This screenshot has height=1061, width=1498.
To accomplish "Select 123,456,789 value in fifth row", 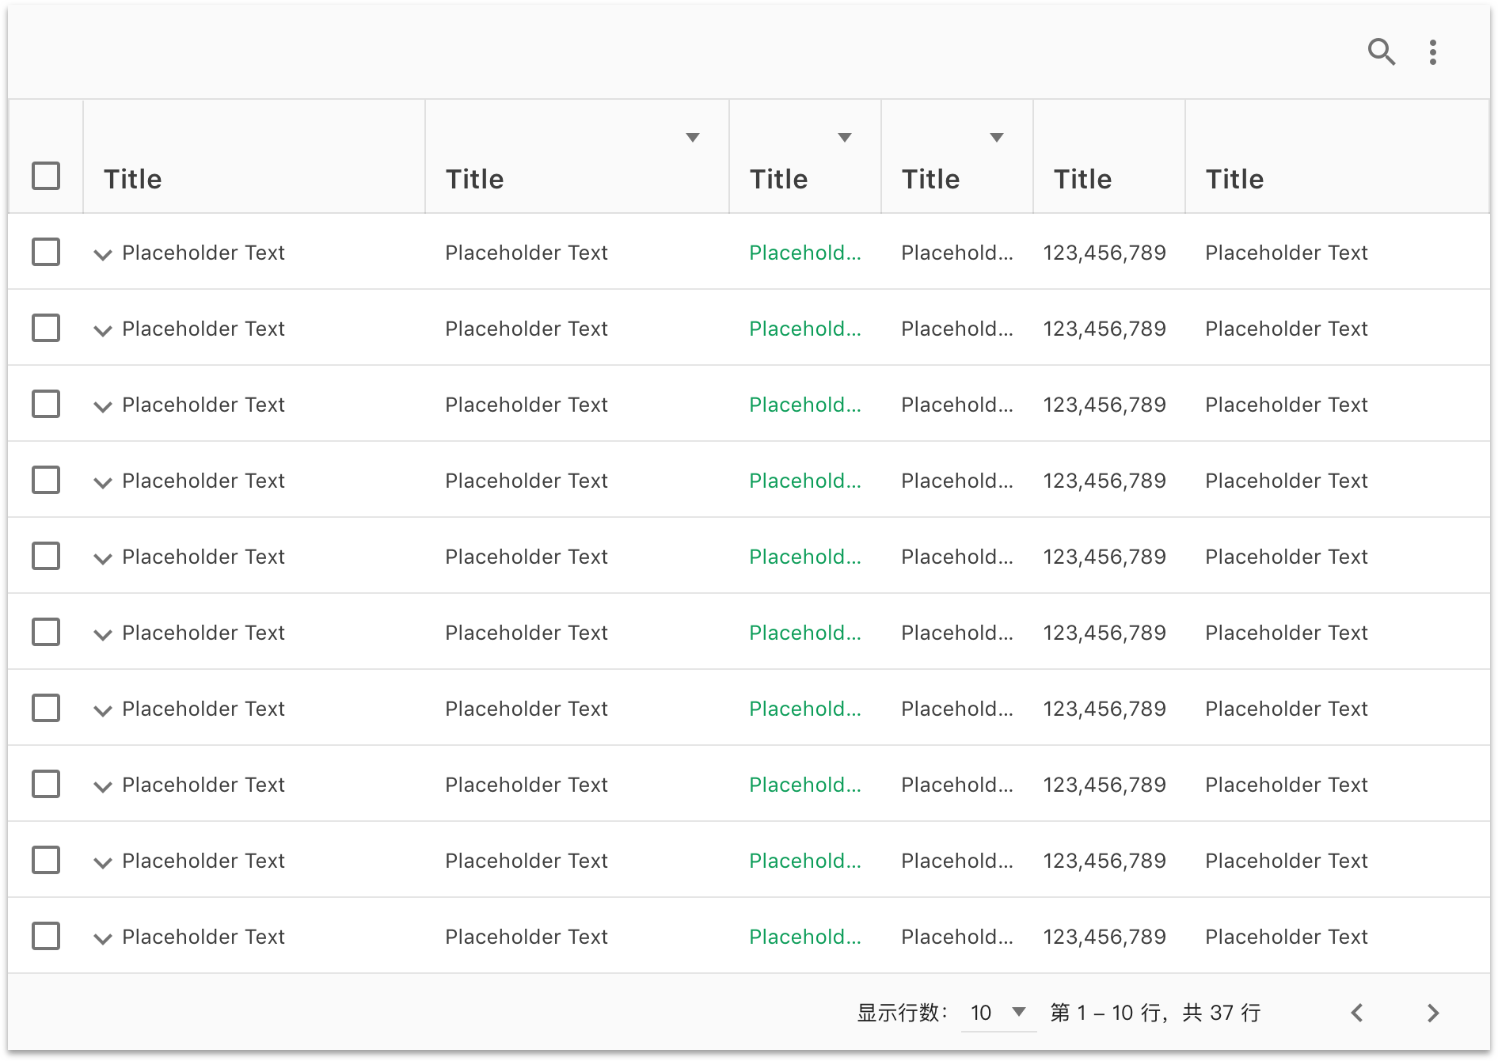I will coord(1104,557).
